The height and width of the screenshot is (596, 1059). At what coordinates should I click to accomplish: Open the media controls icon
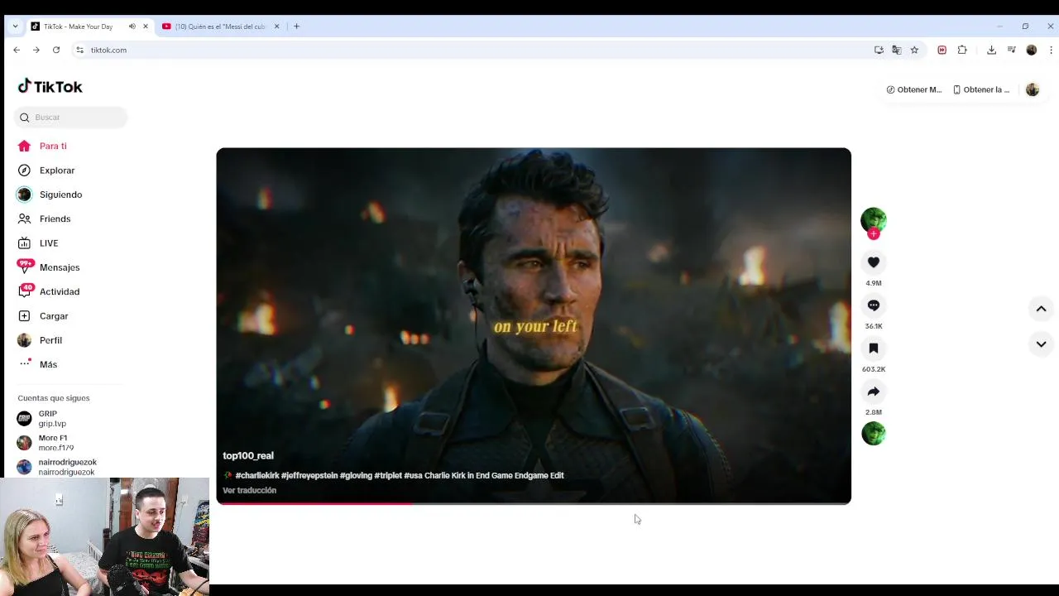[x=1011, y=50]
